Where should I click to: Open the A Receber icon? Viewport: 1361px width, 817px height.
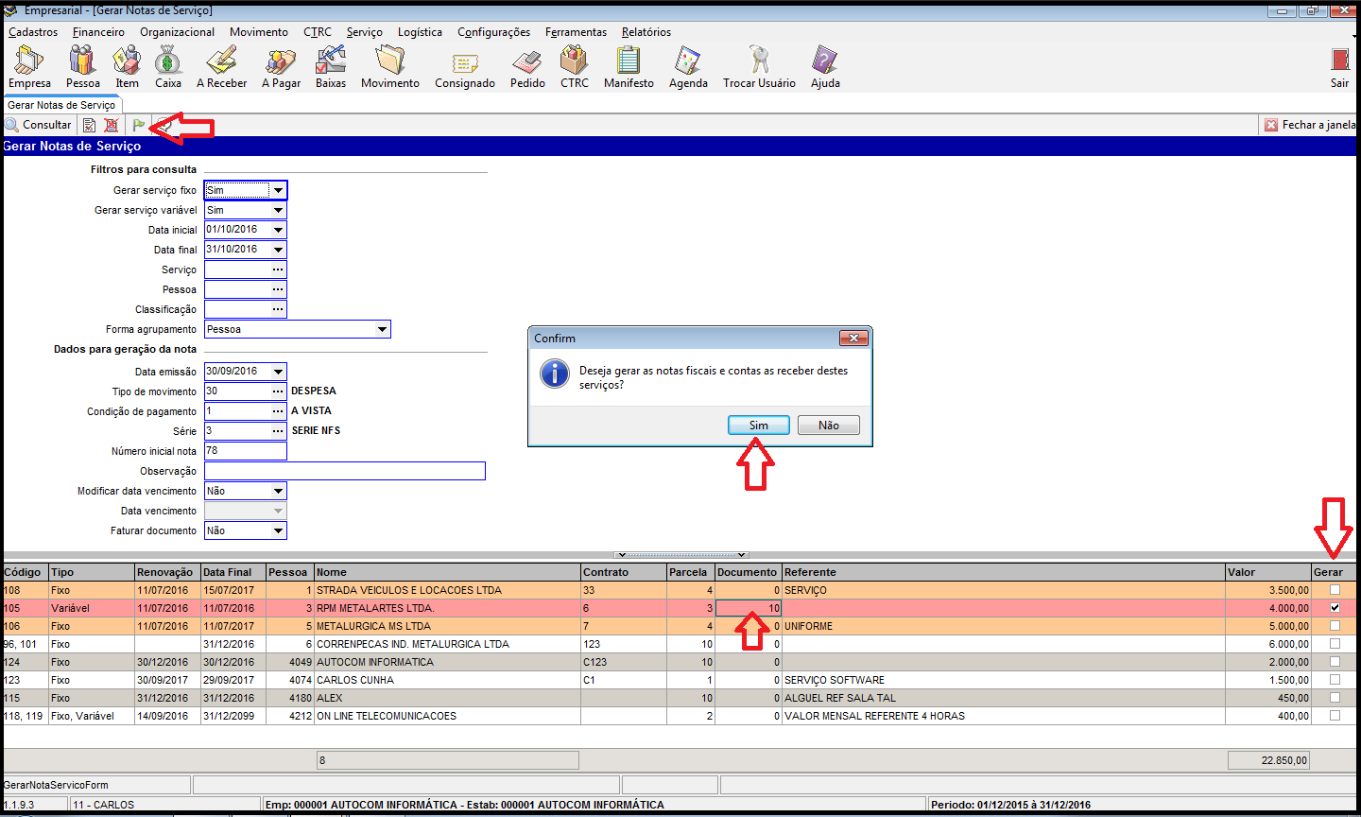pyautogui.click(x=221, y=62)
